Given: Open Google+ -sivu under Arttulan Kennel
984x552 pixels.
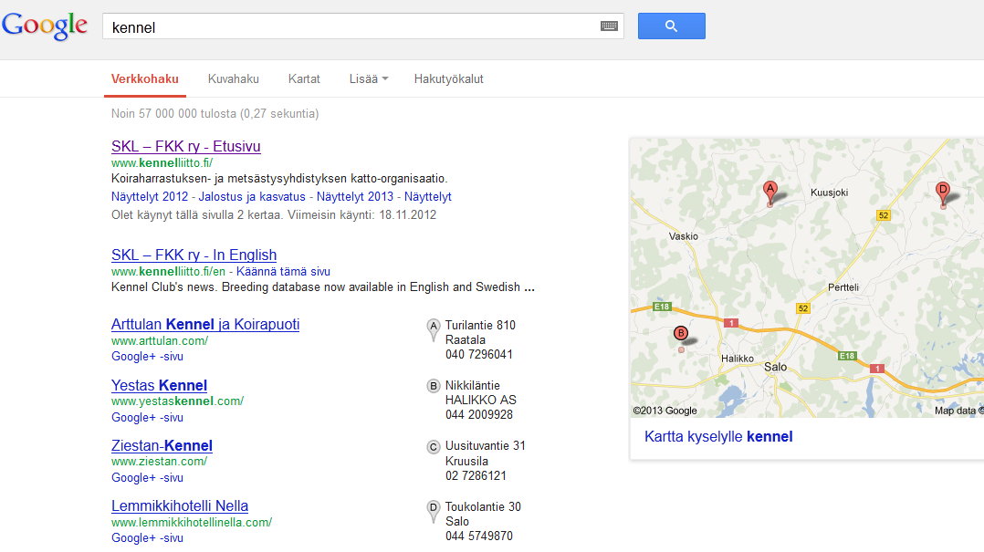Looking at the screenshot, I should coord(148,356).
